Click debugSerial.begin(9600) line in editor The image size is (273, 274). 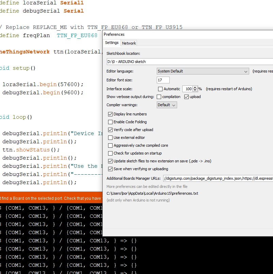[x=43, y=93]
